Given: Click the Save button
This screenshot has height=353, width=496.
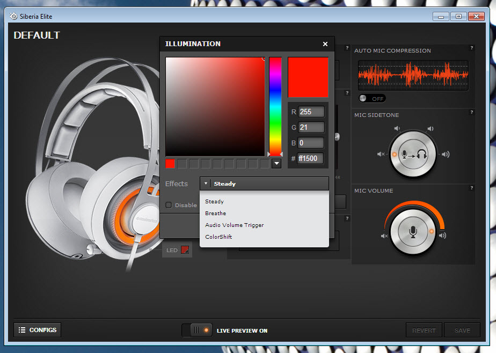Looking at the screenshot, I should (462, 330).
